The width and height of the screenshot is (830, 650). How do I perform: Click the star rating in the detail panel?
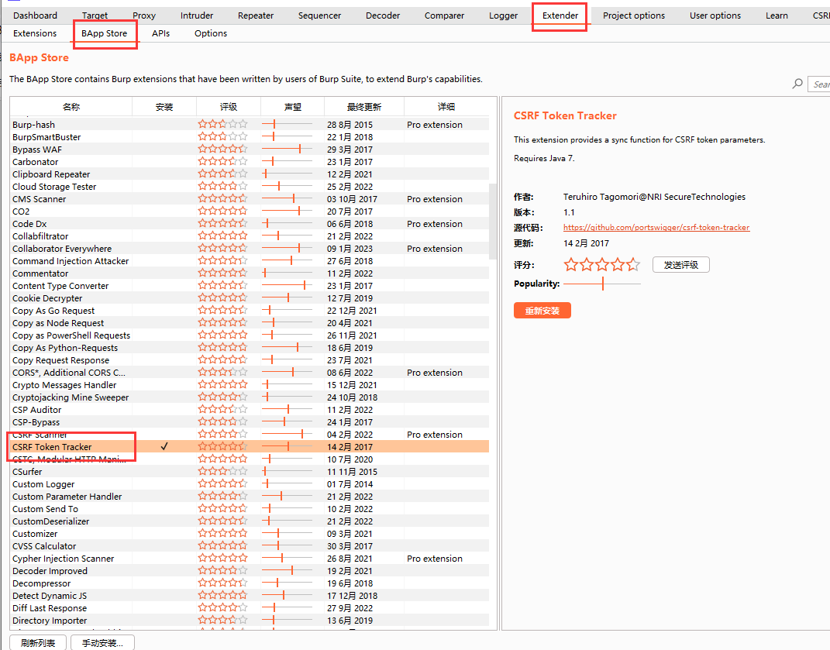[x=602, y=265]
